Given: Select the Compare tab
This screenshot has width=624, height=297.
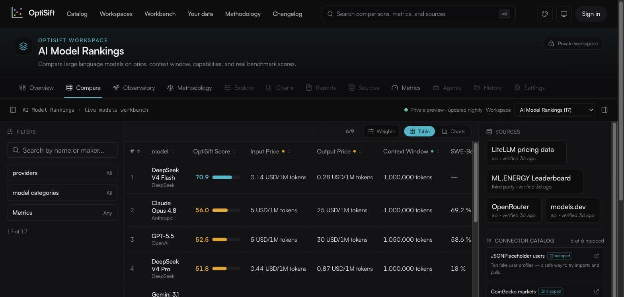Looking at the screenshot, I should click(84, 87).
